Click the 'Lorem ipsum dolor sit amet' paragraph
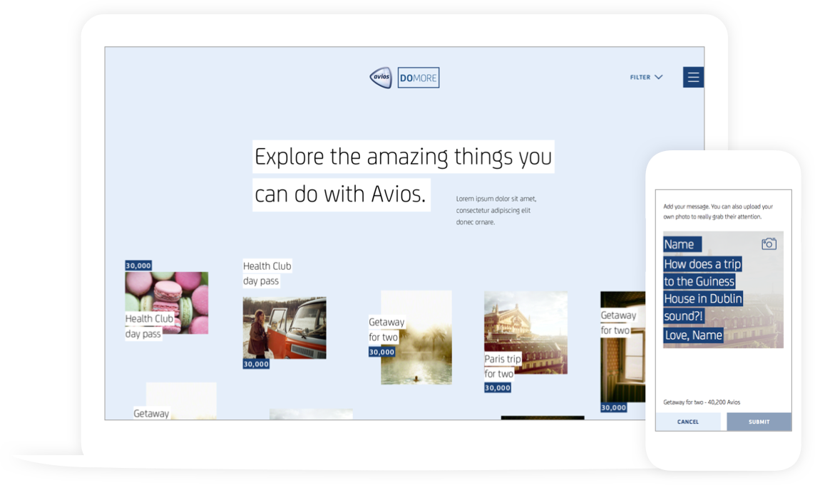The height and width of the screenshot is (485, 815). 496,210
